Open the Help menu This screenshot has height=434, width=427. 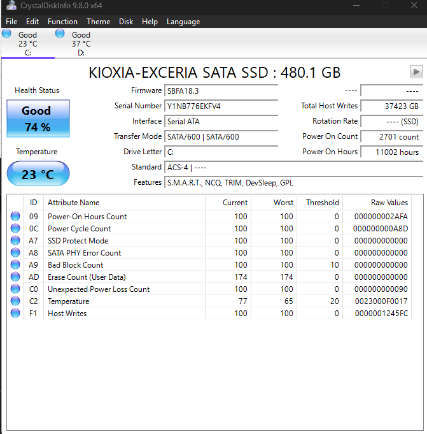pos(150,22)
